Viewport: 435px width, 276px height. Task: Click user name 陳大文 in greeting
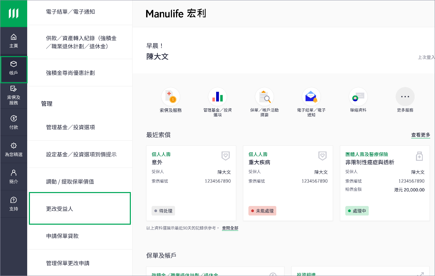click(x=157, y=56)
